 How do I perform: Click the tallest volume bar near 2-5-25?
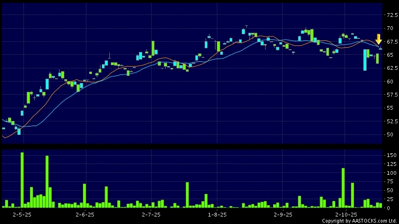[x=22, y=180]
